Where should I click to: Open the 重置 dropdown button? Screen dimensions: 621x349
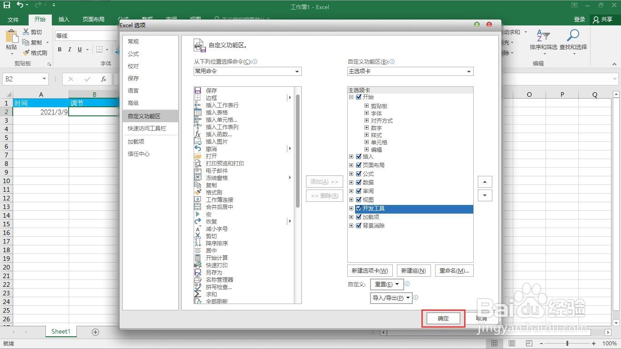tap(386, 284)
